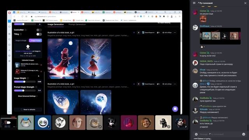The image size is (249, 140).
Task: Click the plus icon on the second generation row
Action: coord(134,84)
